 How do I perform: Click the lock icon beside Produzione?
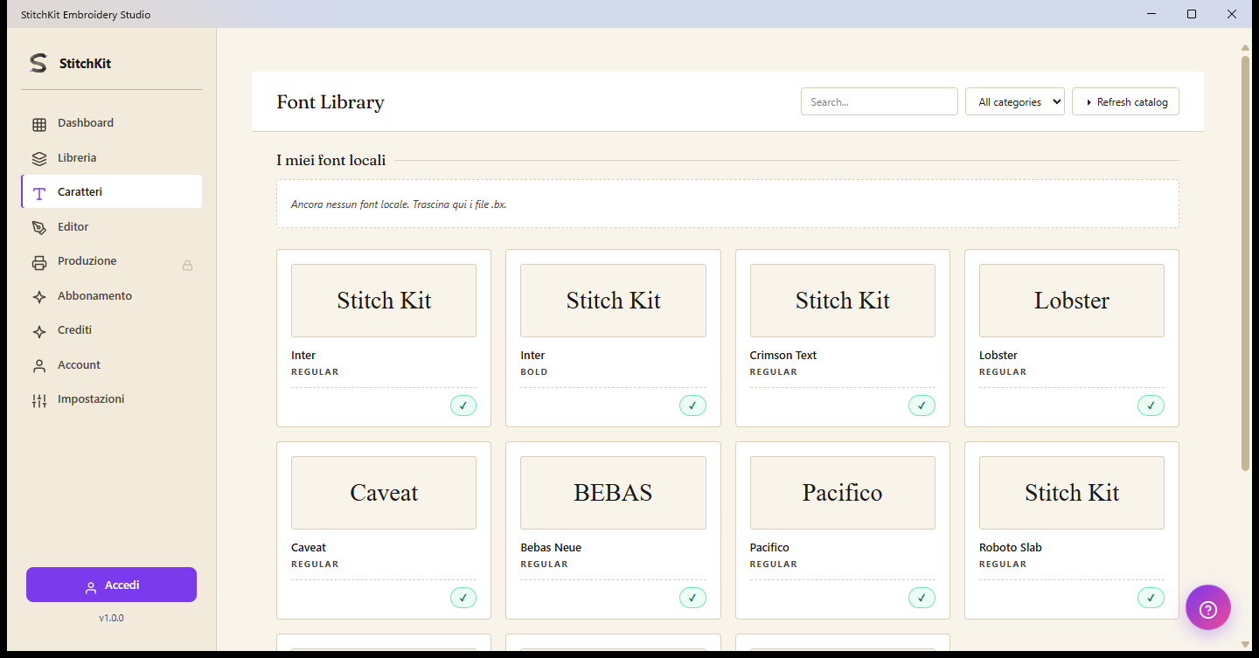click(x=187, y=265)
